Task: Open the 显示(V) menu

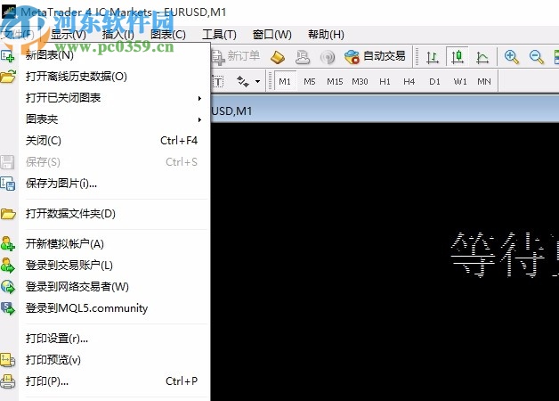Action: [x=69, y=35]
